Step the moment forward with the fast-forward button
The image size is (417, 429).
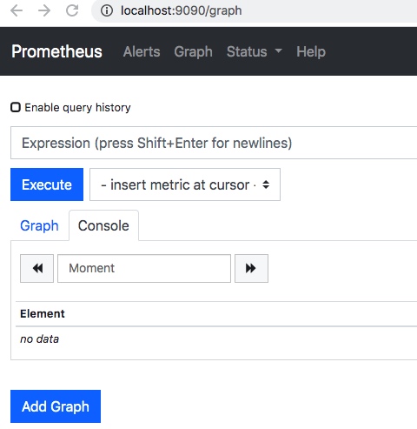[x=251, y=268]
